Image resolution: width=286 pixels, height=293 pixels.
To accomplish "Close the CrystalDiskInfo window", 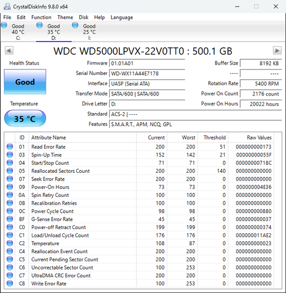I will [275, 6].
